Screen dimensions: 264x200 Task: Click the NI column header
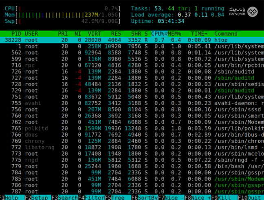click(x=78, y=34)
